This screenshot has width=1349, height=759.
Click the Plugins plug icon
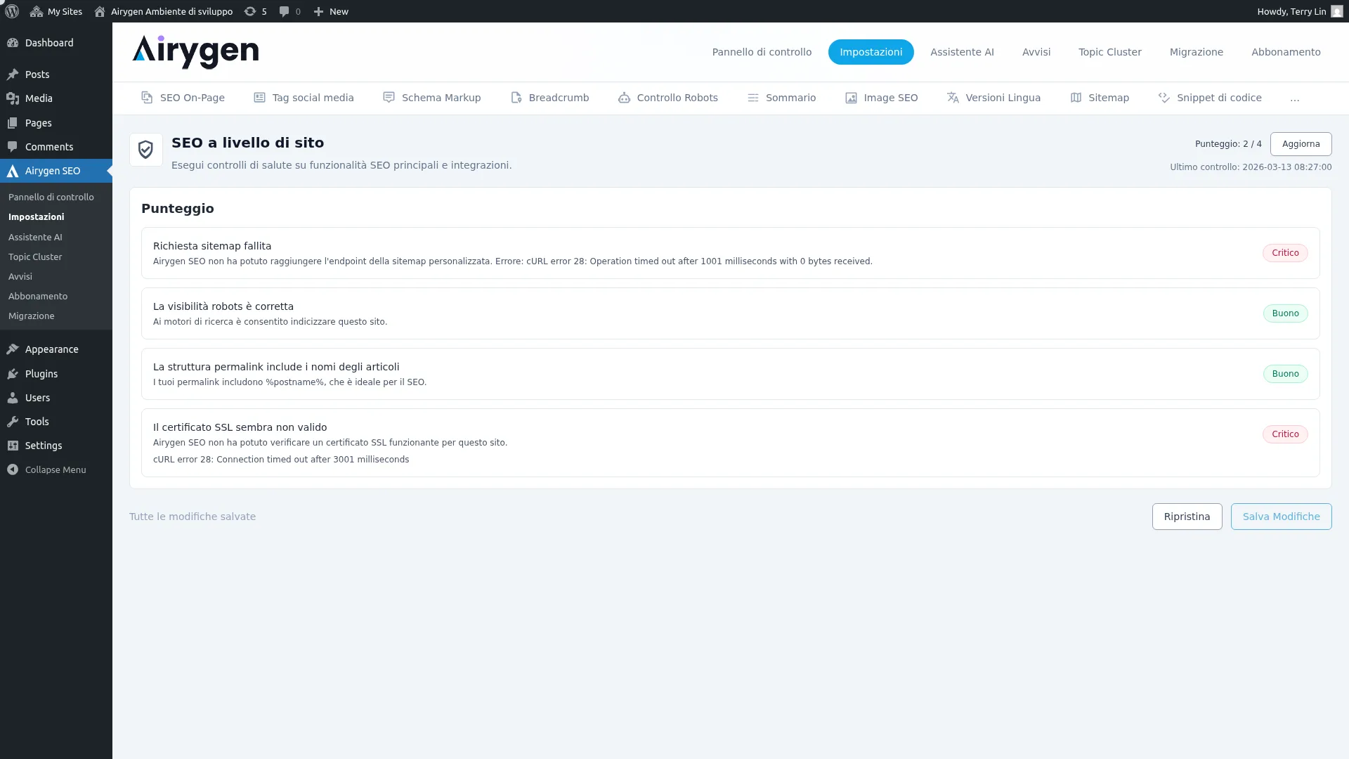[13, 374]
